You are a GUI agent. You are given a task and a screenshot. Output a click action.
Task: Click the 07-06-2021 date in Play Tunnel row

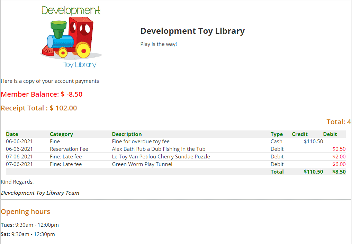[19, 164]
